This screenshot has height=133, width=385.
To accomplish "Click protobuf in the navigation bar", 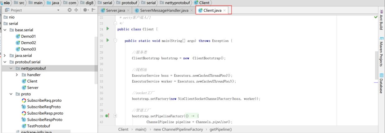I will point(129,3).
